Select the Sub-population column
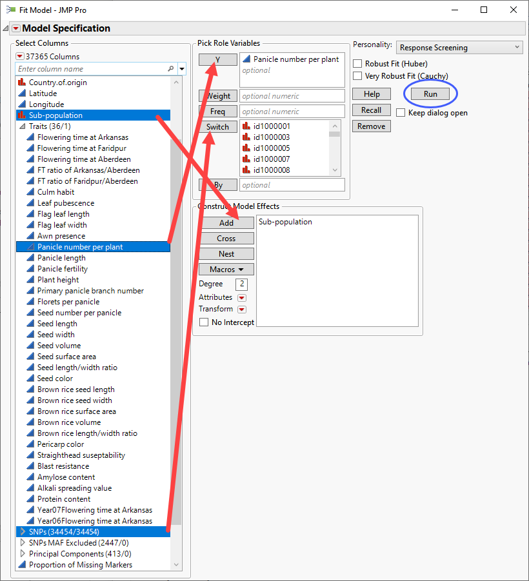 coord(93,115)
